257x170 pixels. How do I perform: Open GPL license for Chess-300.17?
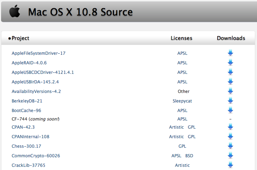pos(182,146)
